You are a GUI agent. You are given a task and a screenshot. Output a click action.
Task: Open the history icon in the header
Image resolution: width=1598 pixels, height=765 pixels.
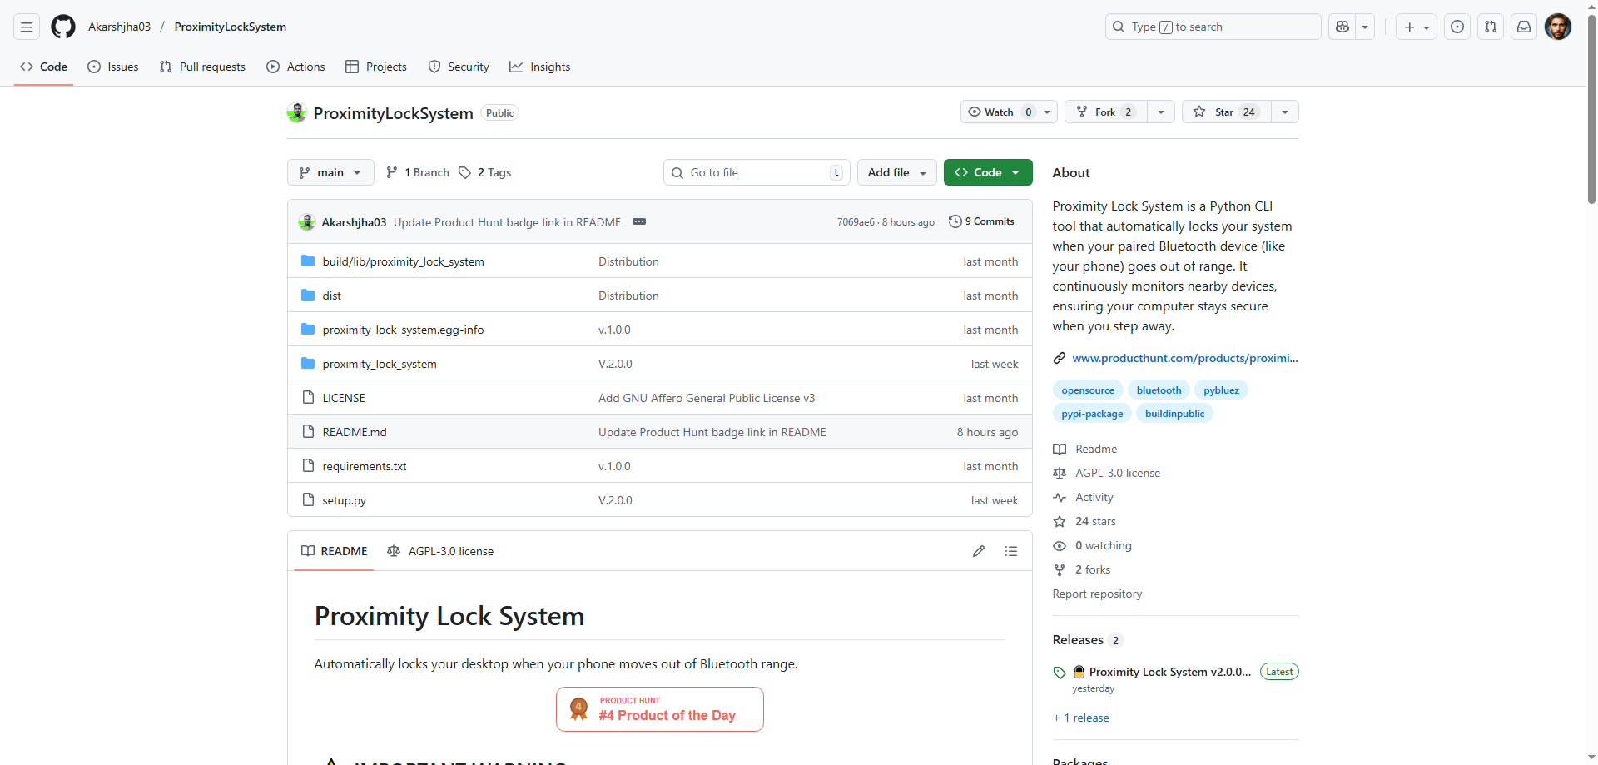coord(1457,27)
